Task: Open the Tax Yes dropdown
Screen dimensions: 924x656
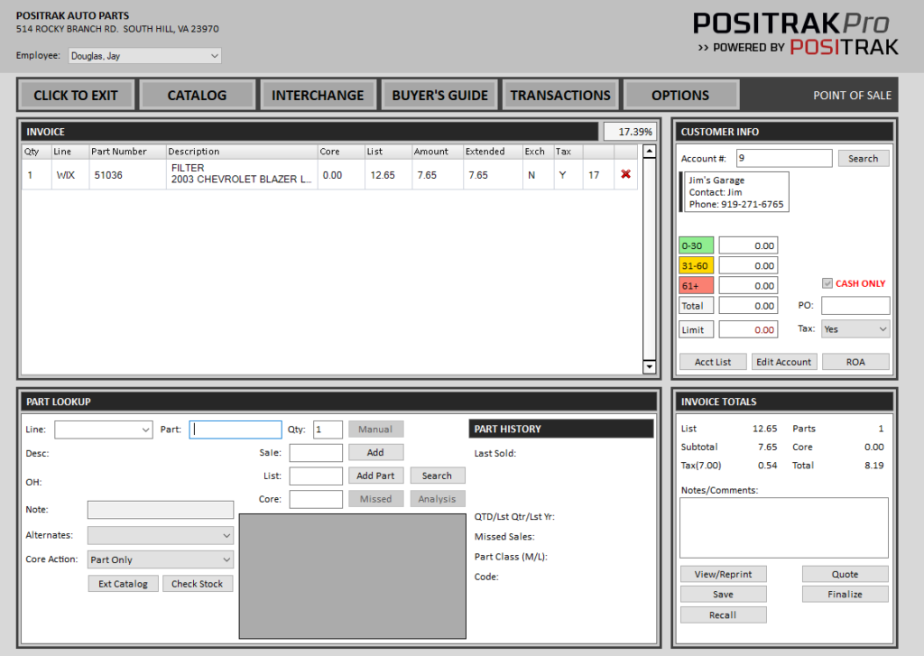Action: (855, 328)
